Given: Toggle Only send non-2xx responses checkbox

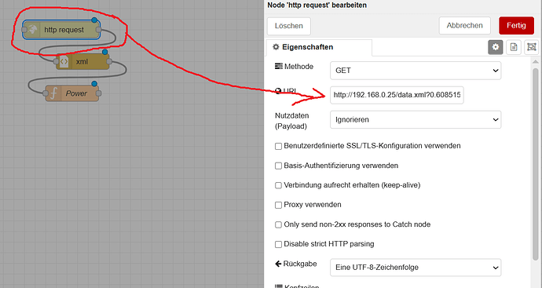Looking at the screenshot, I should point(278,224).
